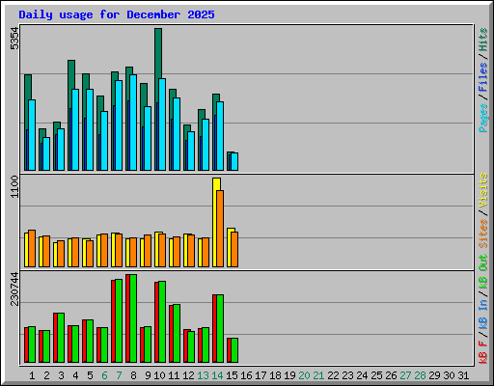Click the 1100 visits axis value
Viewport: 494px width, 386px height.
(x=14, y=187)
